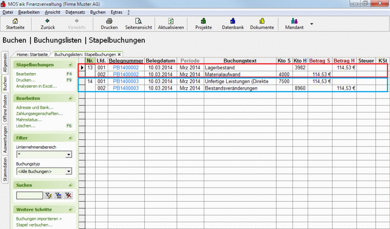Click Belegdatum column header
390x229 pixels.
[161, 61]
